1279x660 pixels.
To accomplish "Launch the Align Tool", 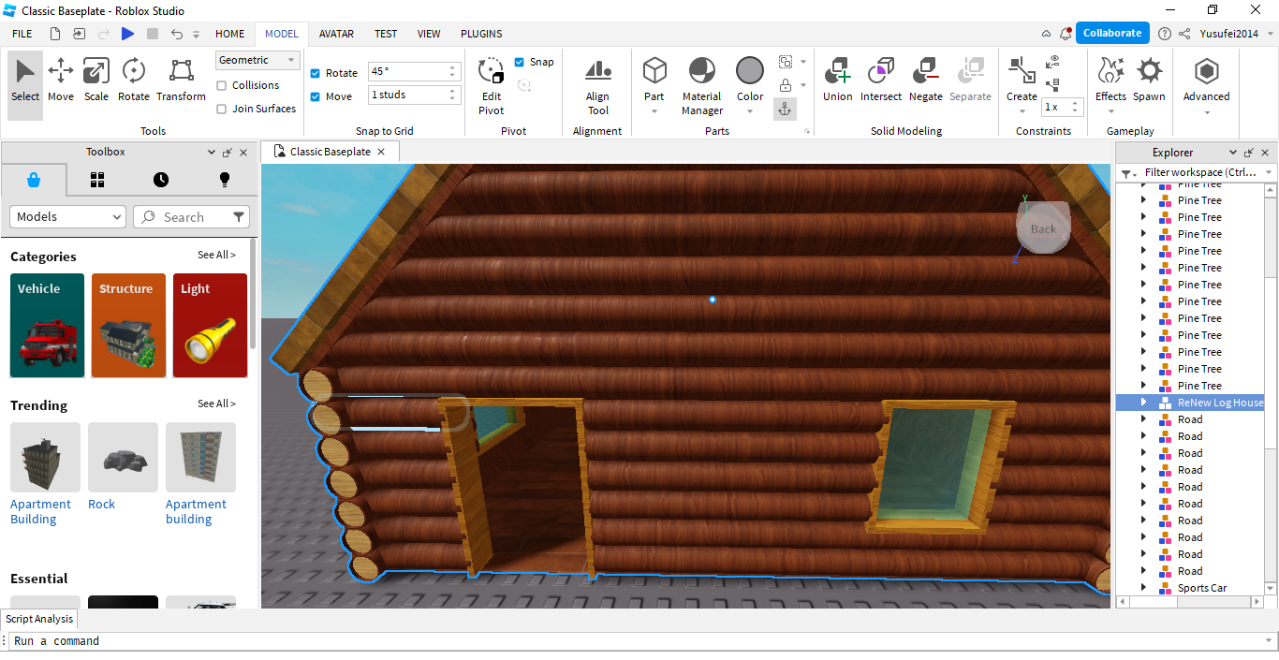I will [597, 86].
